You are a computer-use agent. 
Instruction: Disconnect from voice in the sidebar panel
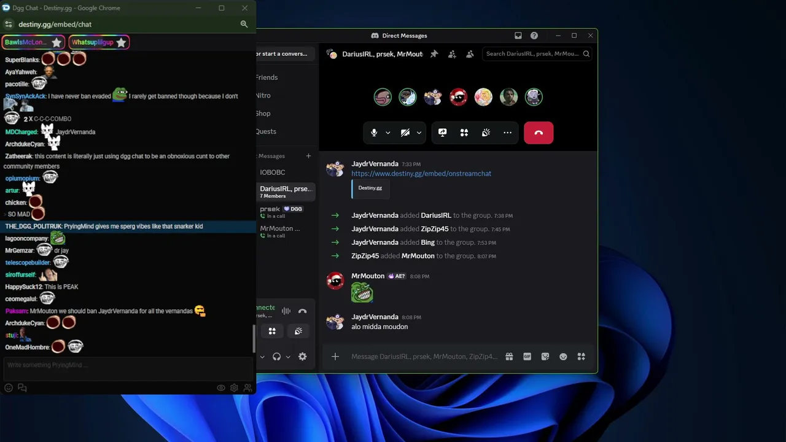point(302,311)
